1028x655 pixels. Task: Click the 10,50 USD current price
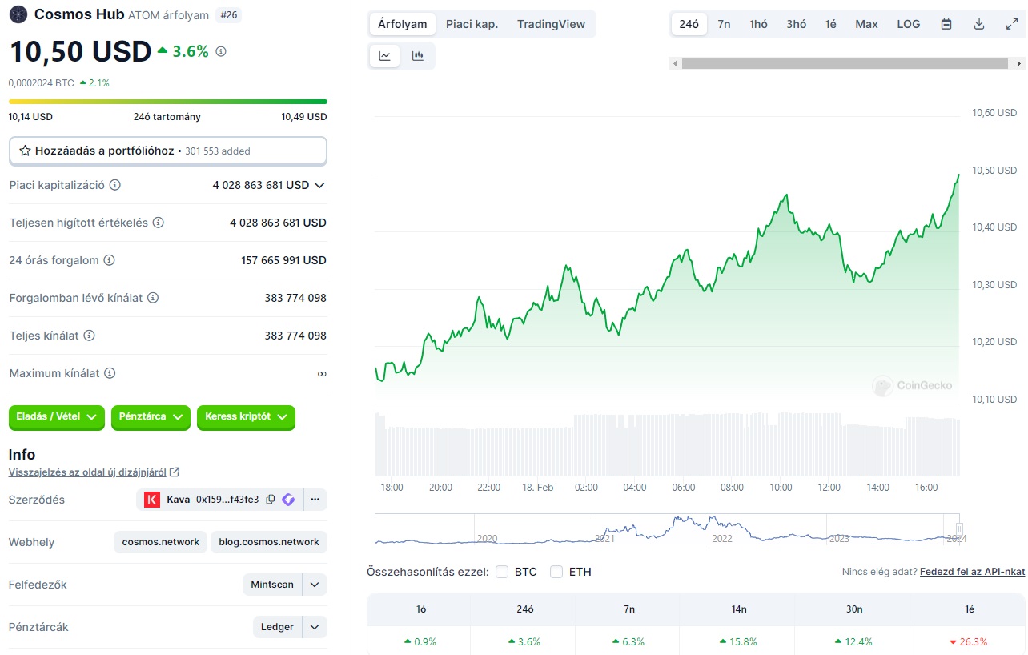pos(80,51)
